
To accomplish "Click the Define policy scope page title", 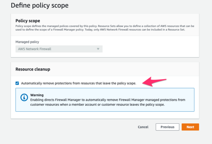I will [40, 5].
